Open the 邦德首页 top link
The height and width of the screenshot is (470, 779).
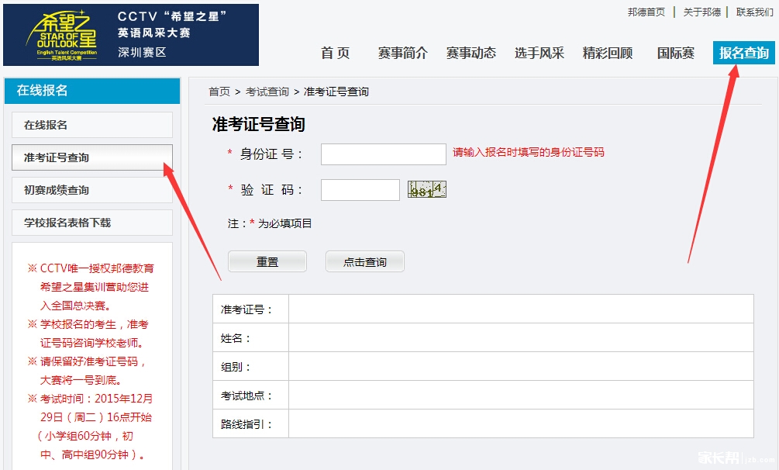pos(646,12)
